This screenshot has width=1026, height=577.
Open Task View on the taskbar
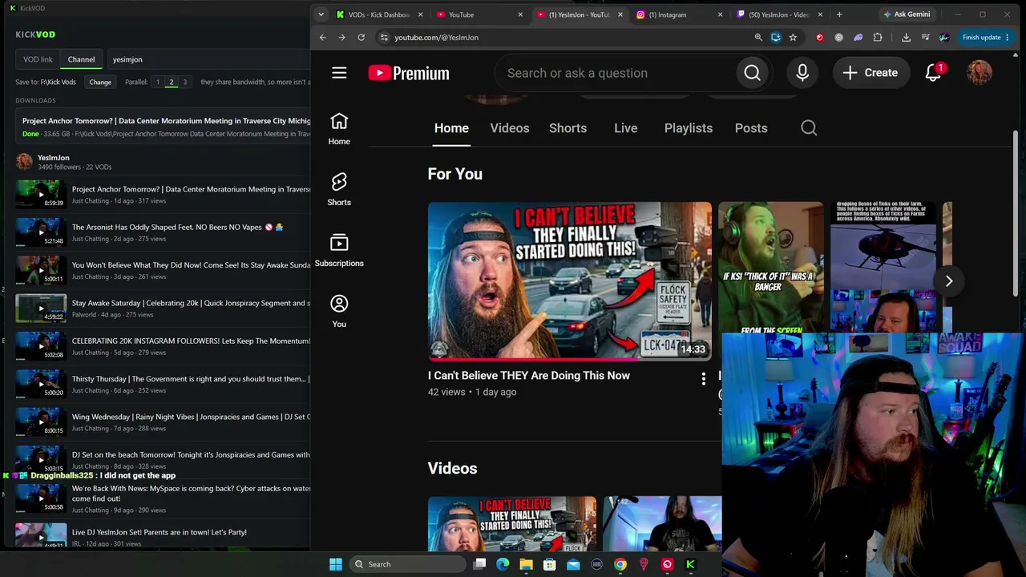point(479,564)
